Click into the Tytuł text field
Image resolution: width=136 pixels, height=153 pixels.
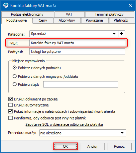77,43
